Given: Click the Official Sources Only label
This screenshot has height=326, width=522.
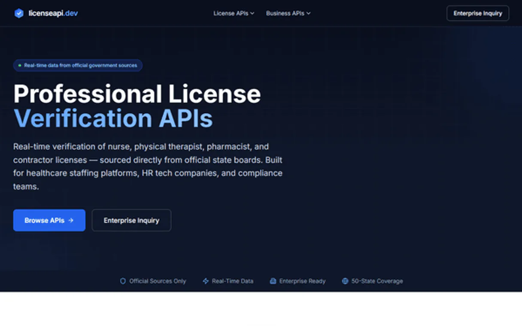Looking at the screenshot, I should [x=158, y=281].
